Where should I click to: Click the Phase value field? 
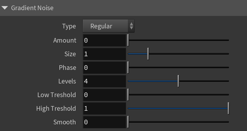105,68
